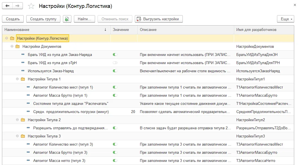
Task: Click the Описание column header
Action: (x=186, y=30)
